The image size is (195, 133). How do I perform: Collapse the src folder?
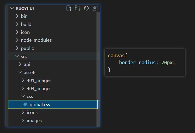pos(17,56)
